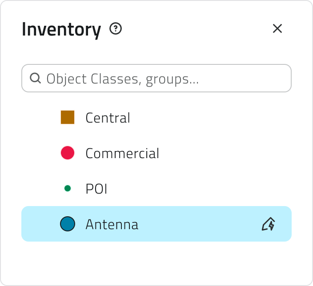Select the POI object class label
This screenshot has height=286, width=313.
(x=96, y=189)
